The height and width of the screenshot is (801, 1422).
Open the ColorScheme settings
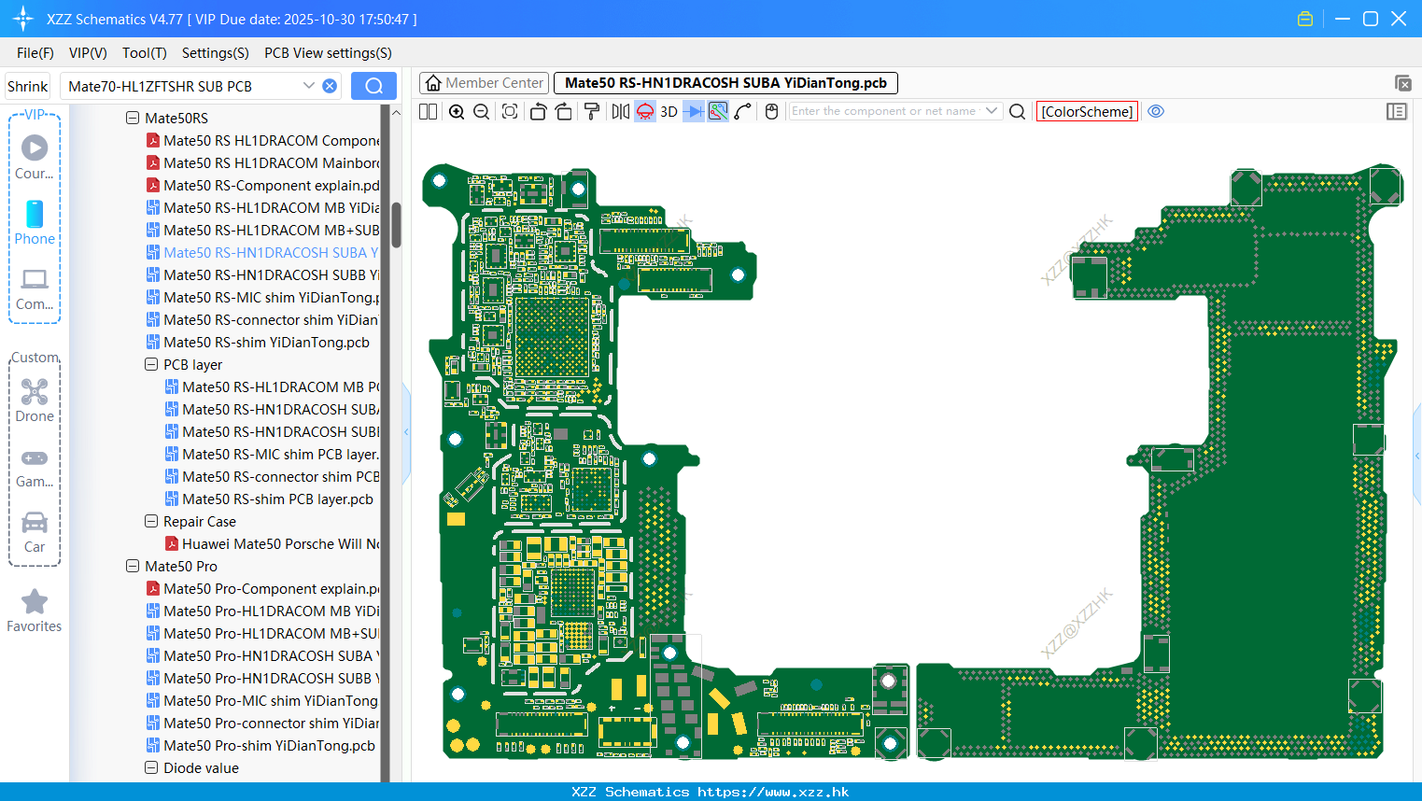[x=1087, y=111]
